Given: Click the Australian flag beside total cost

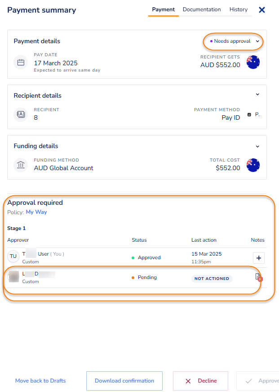Looking at the screenshot, I should [253, 165].
